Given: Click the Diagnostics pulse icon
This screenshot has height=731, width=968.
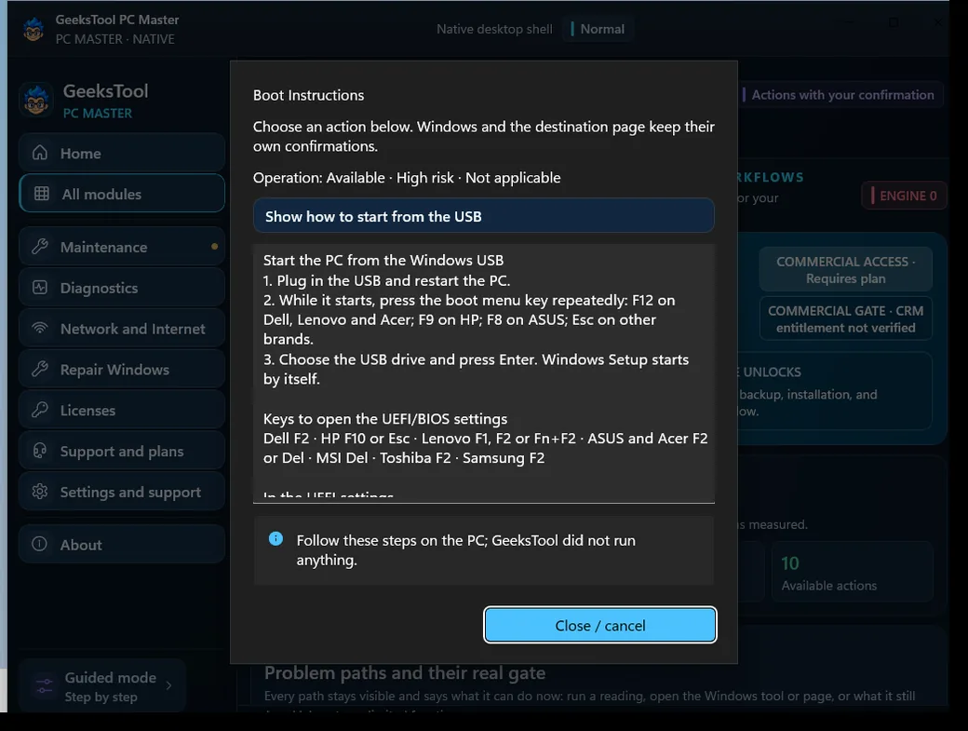Looking at the screenshot, I should (40, 287).
